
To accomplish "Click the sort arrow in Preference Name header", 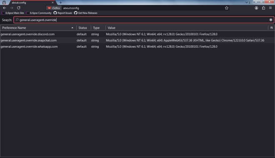I will (x=72, y=28).
